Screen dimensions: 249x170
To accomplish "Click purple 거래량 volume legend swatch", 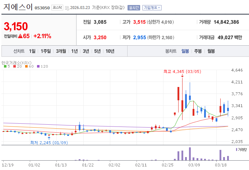I will (236, 150).
